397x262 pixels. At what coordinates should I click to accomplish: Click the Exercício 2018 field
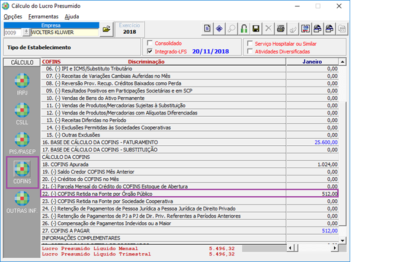pos(130,29)
